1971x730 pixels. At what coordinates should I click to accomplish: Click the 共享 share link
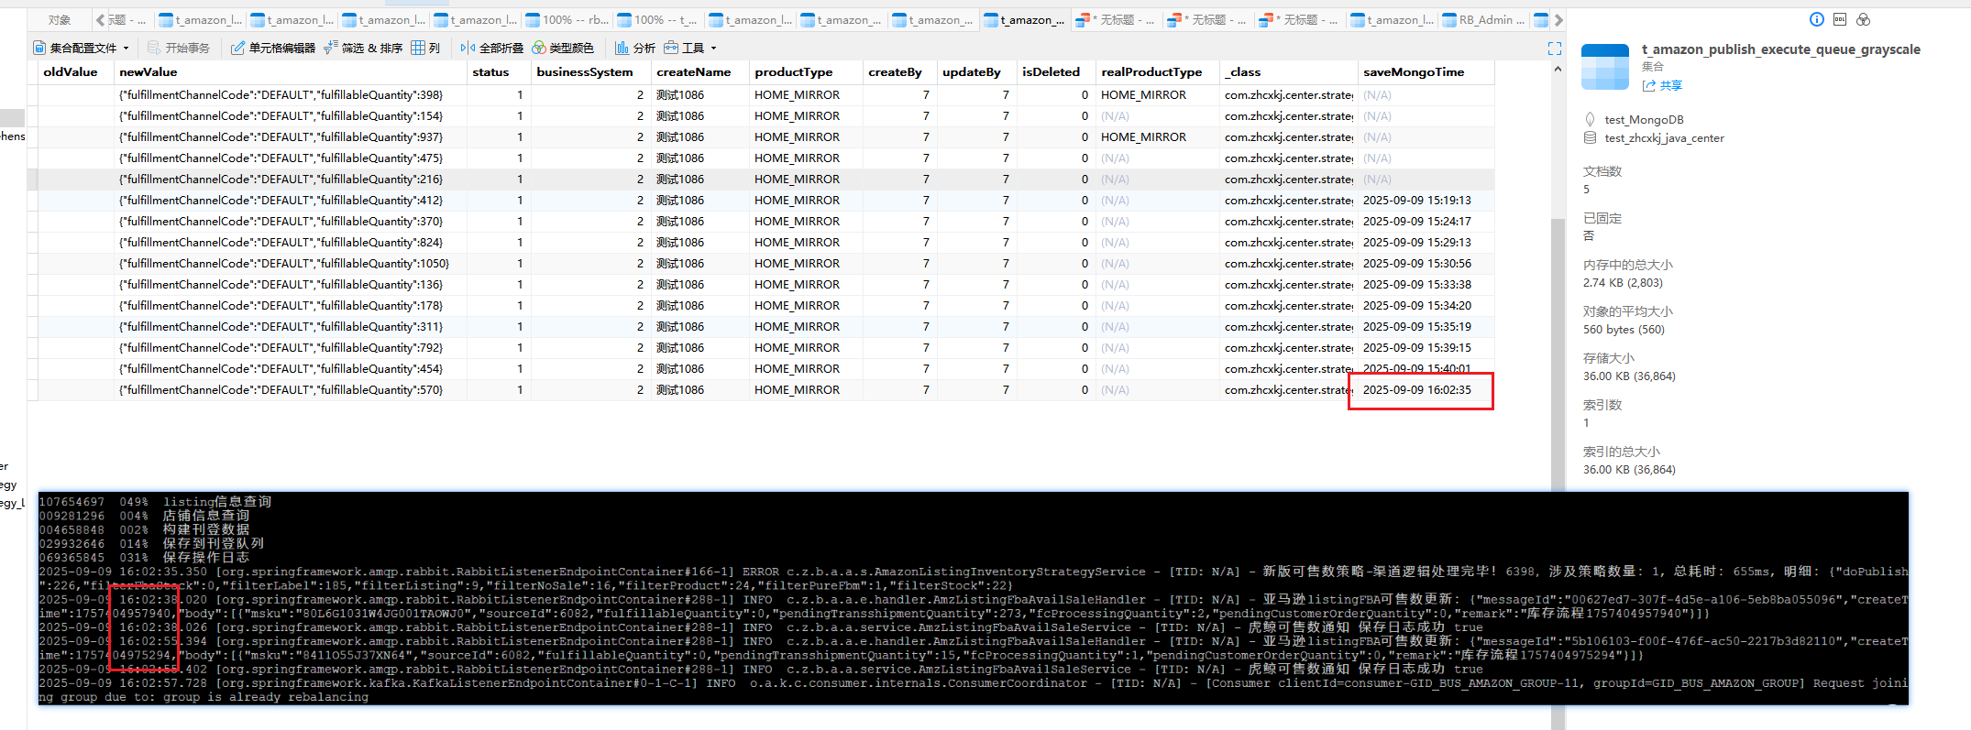click(1671, 85)
